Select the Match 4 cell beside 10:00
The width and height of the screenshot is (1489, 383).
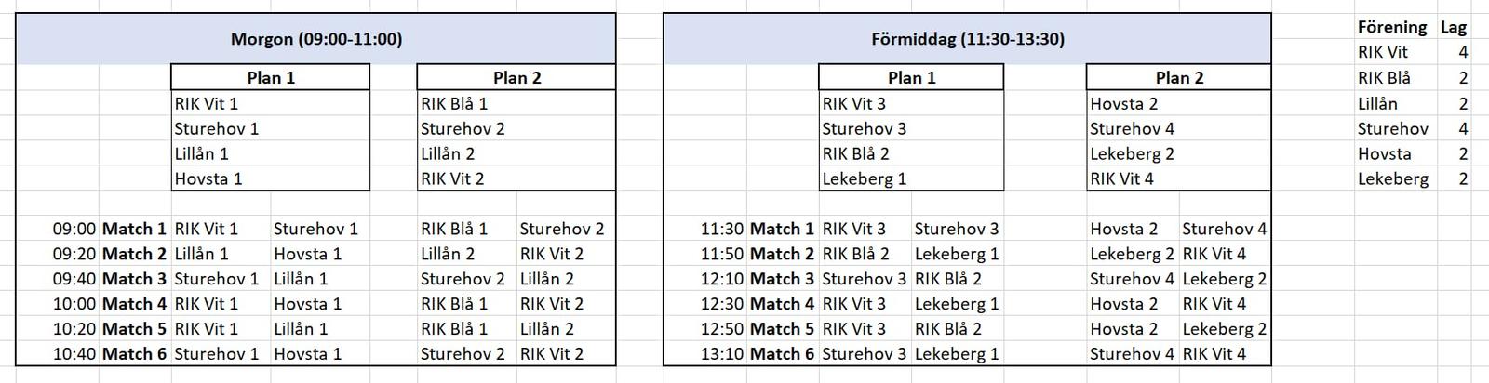coord(134,304)
